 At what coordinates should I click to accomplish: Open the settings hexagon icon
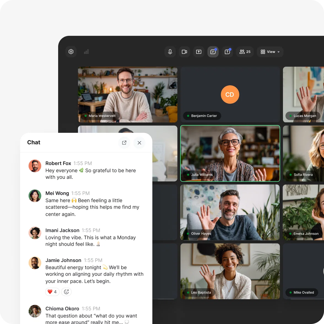tap(71, 52)
